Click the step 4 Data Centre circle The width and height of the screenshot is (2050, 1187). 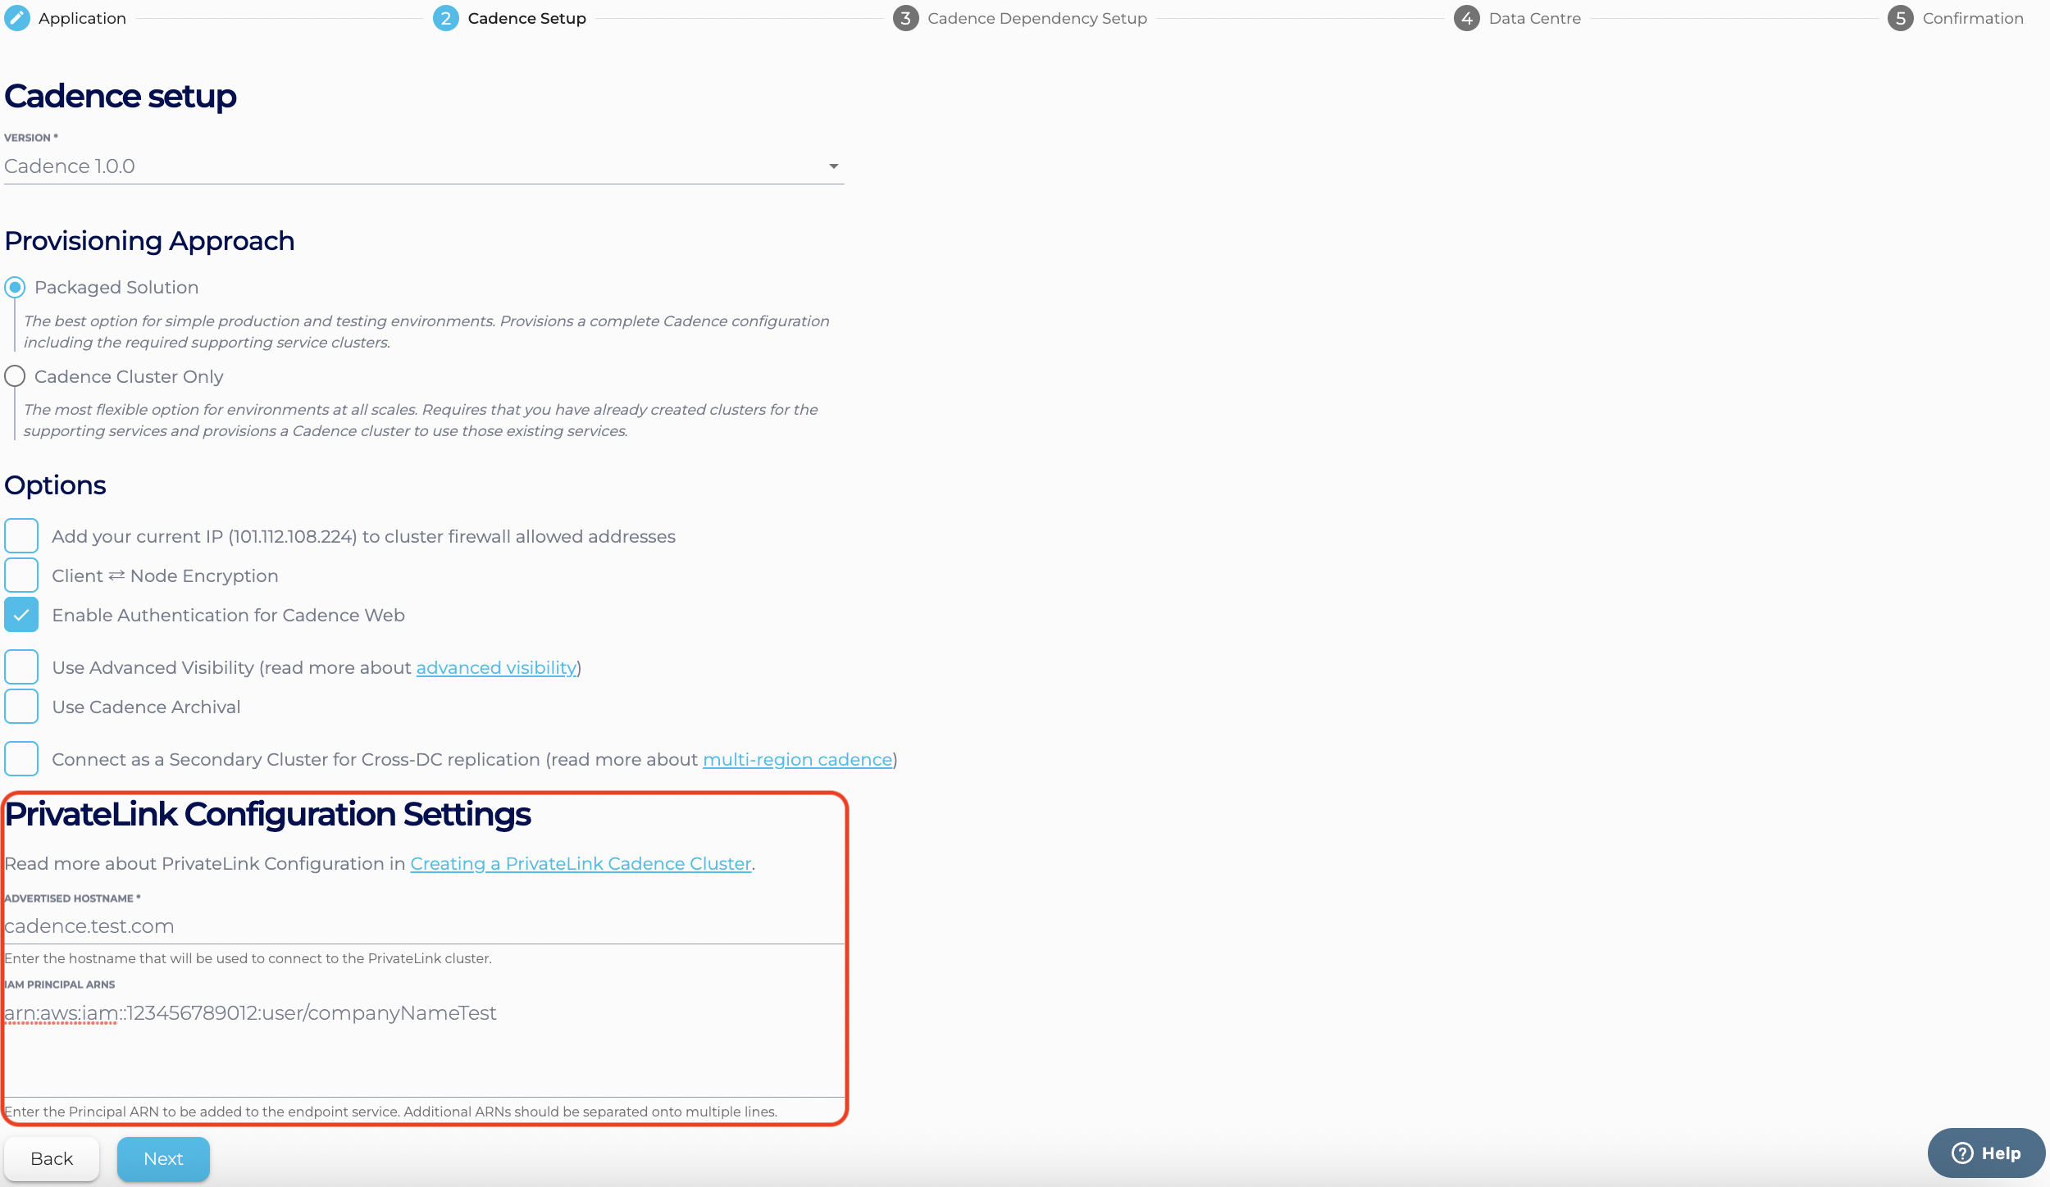[x=1466, y=18]
